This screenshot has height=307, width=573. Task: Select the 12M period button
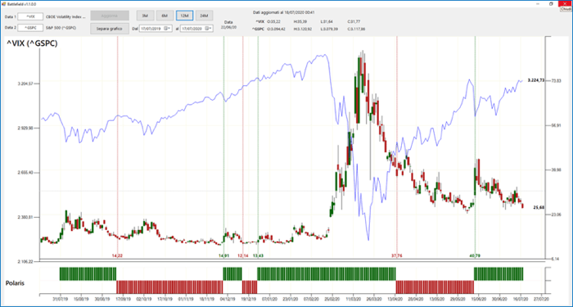184,16
